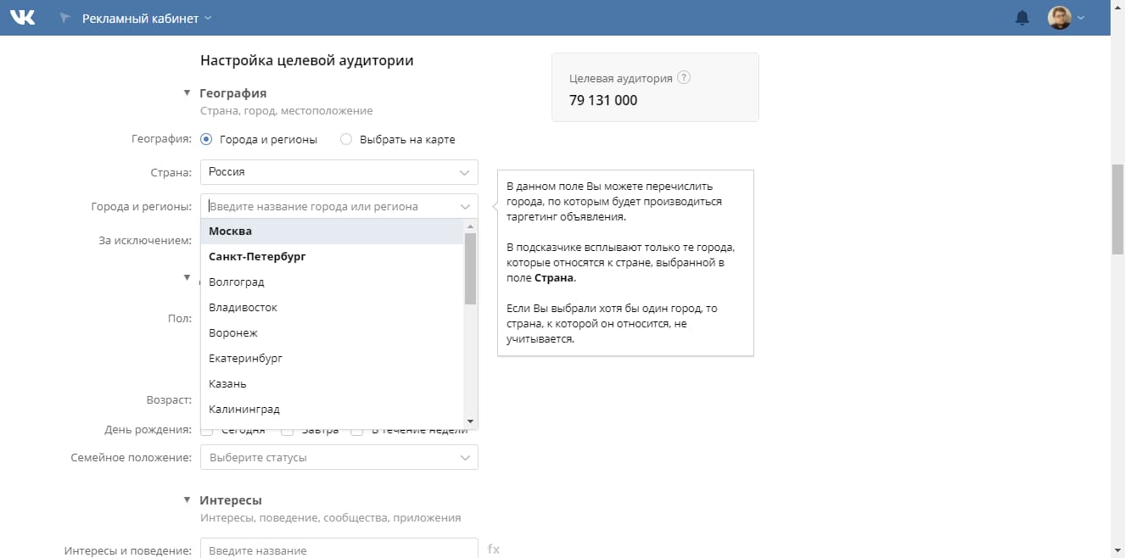Open the Рекламный кабинет header menu
The width and height of the screenshot is (1125, 558).
point(146,18)
